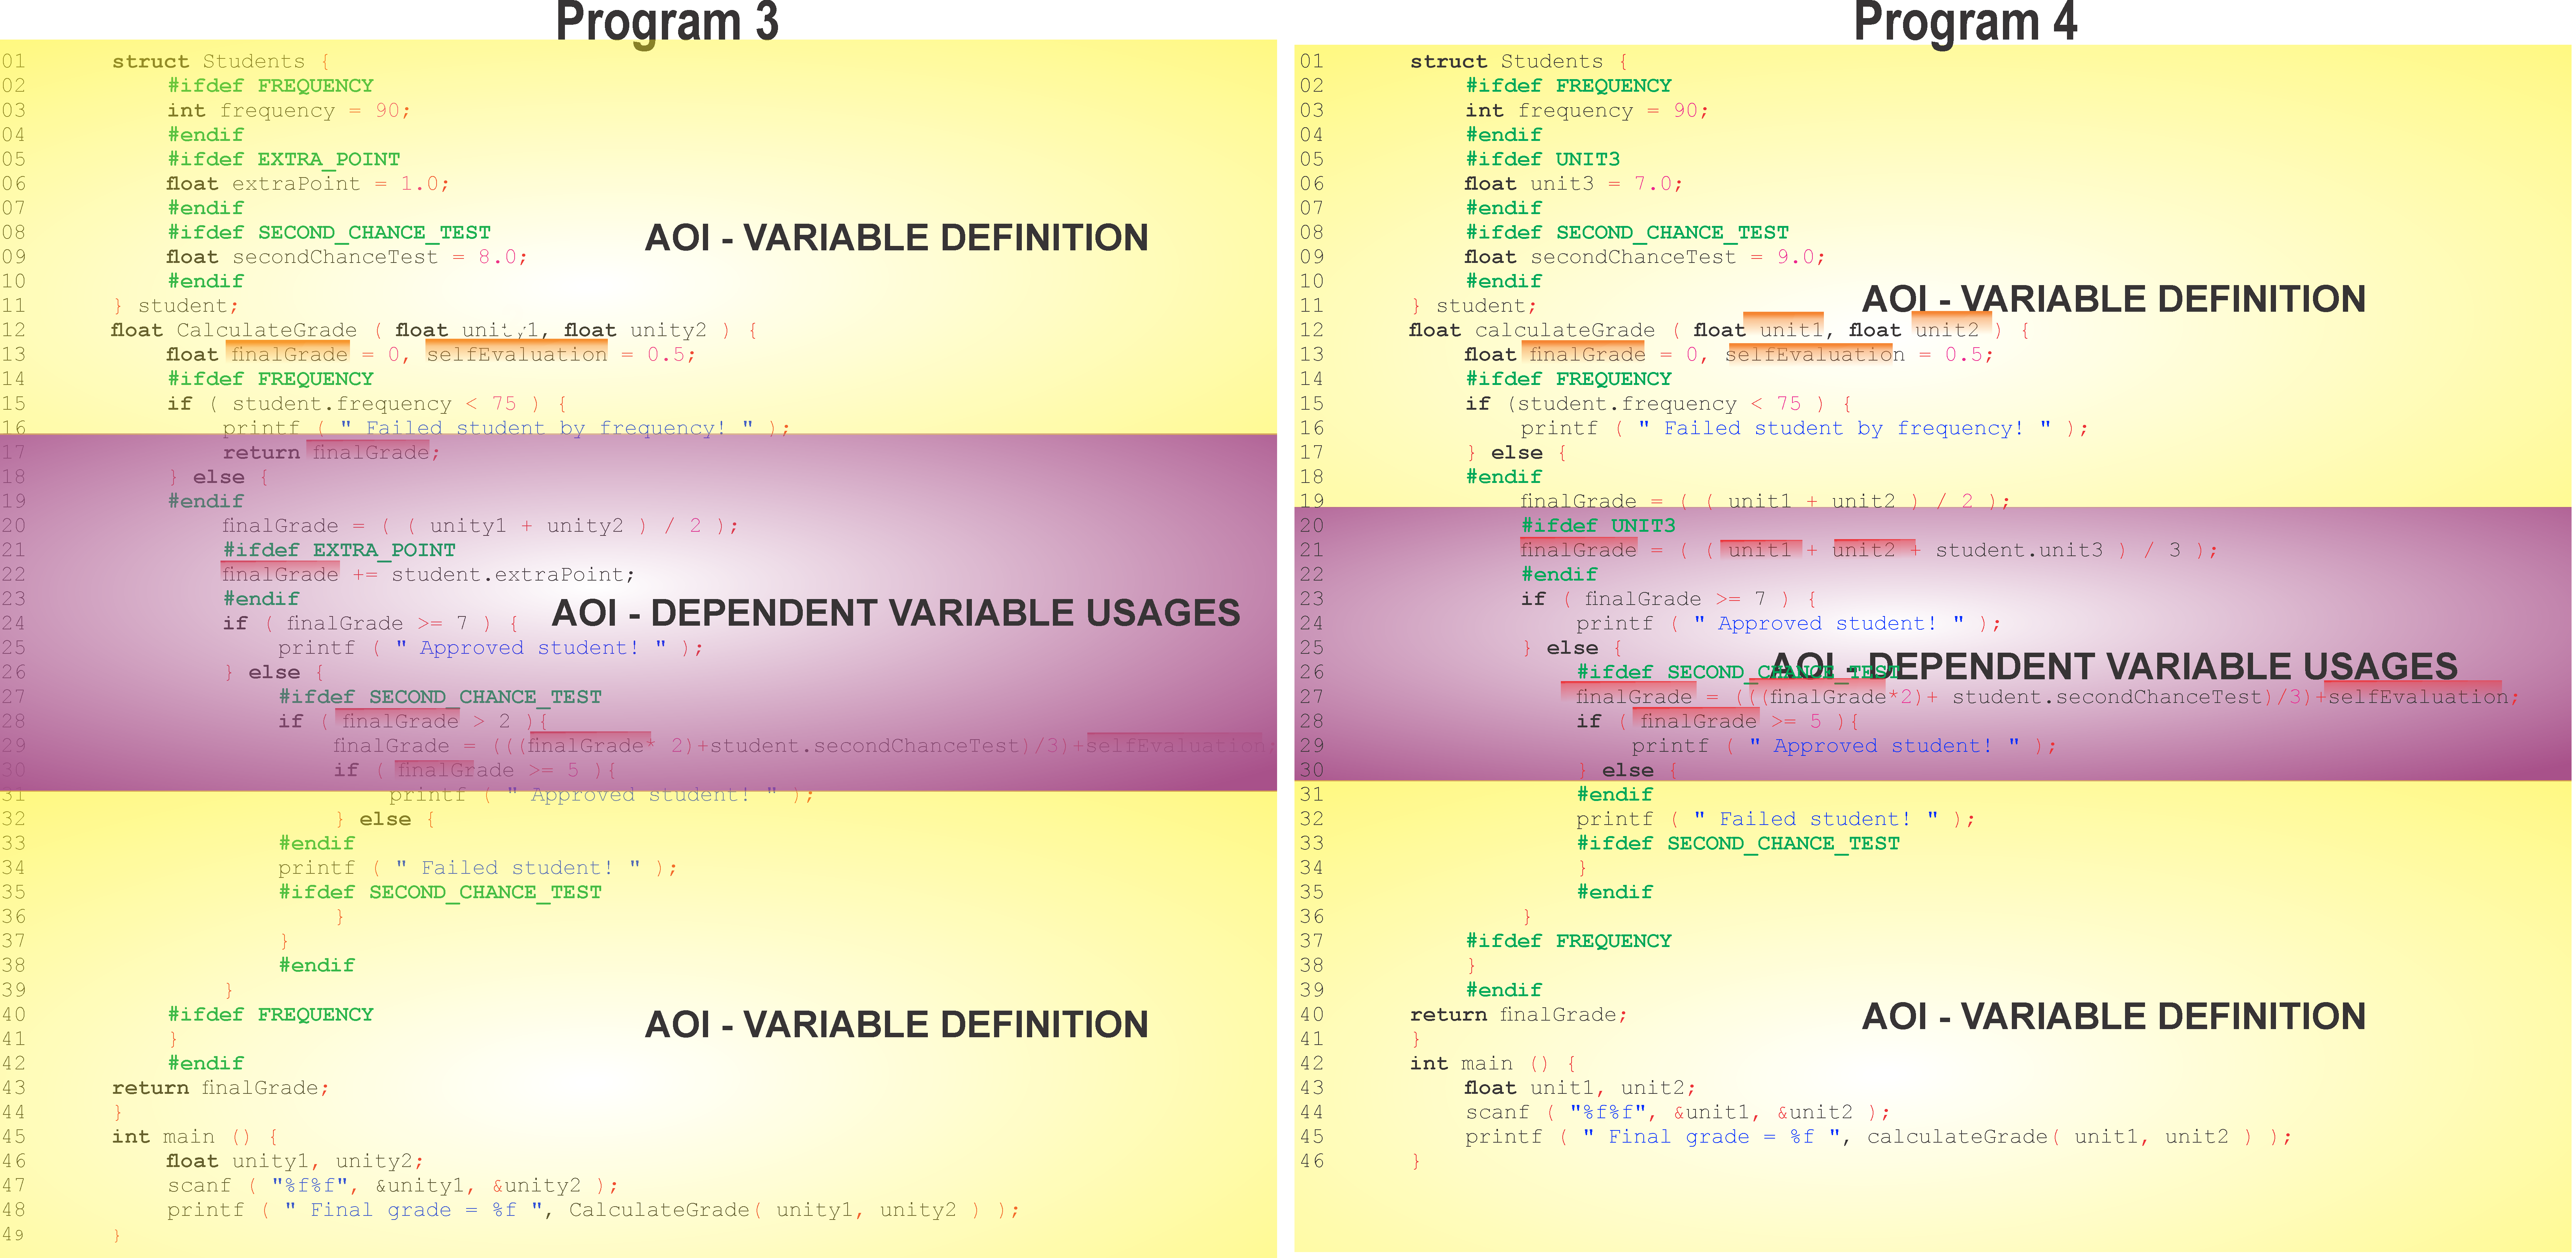The image size is (2576, 1258).
Task: Click "float secondChanceTest = 8.0;" in Program 3
Action: click(346, 257)
